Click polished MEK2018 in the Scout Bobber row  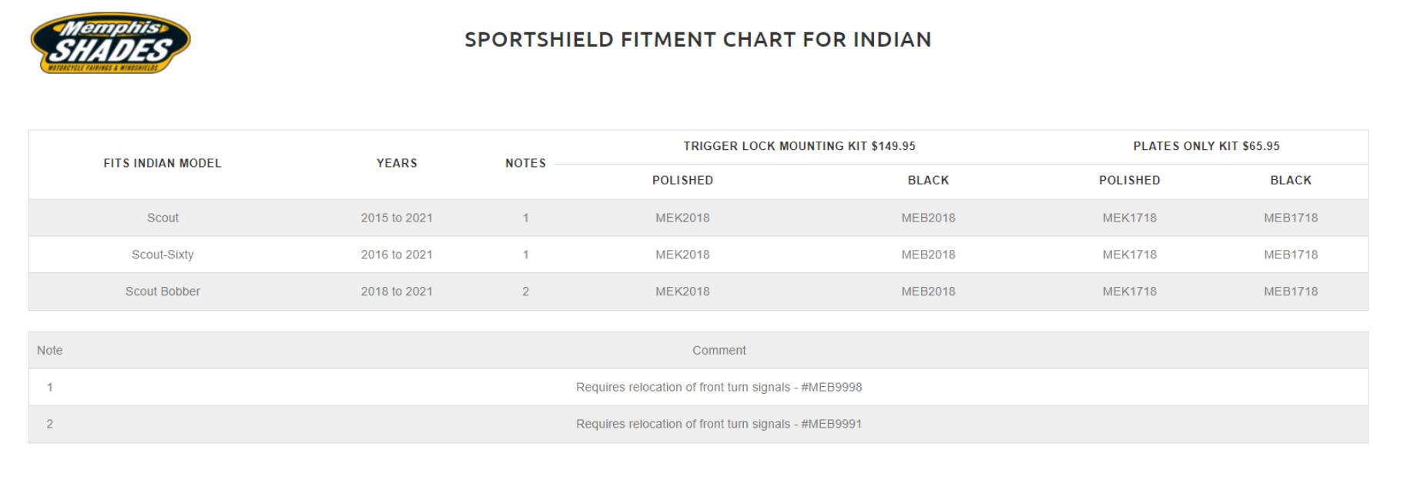click(x=682, y=291)
